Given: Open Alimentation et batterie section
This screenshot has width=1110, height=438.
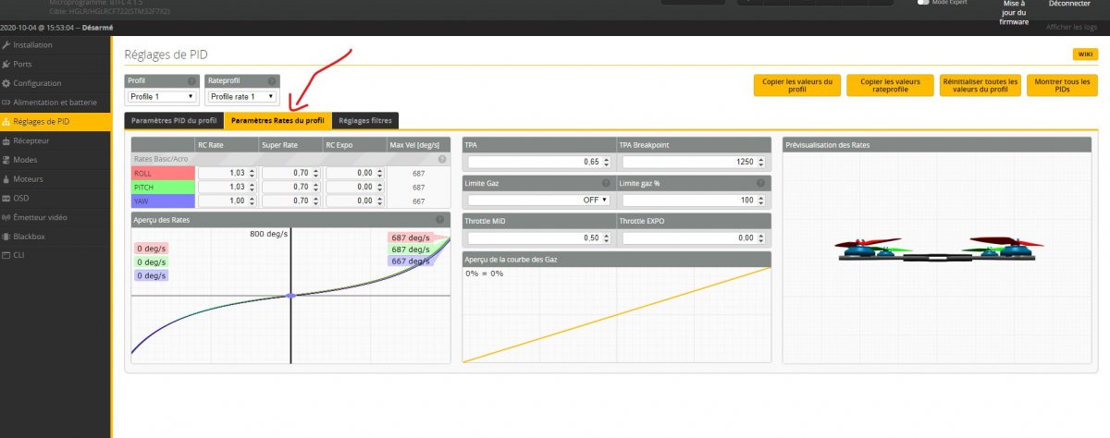Looking at the screenshot, I should pos(55,103).
